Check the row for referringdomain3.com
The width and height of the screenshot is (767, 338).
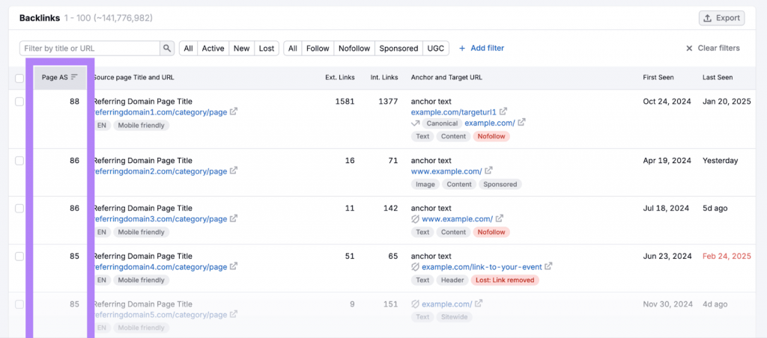coord(19,209)
